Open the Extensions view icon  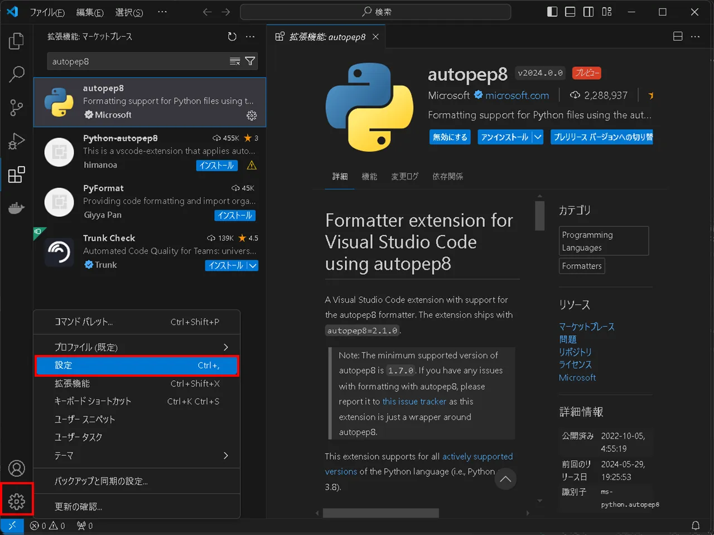[16, 174]
